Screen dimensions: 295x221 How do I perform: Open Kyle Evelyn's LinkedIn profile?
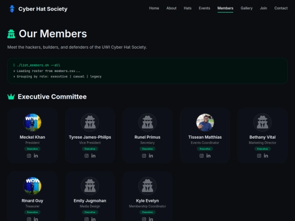tap(151, 219)
